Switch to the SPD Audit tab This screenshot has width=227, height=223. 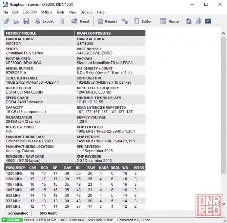[x=49, y=213]
